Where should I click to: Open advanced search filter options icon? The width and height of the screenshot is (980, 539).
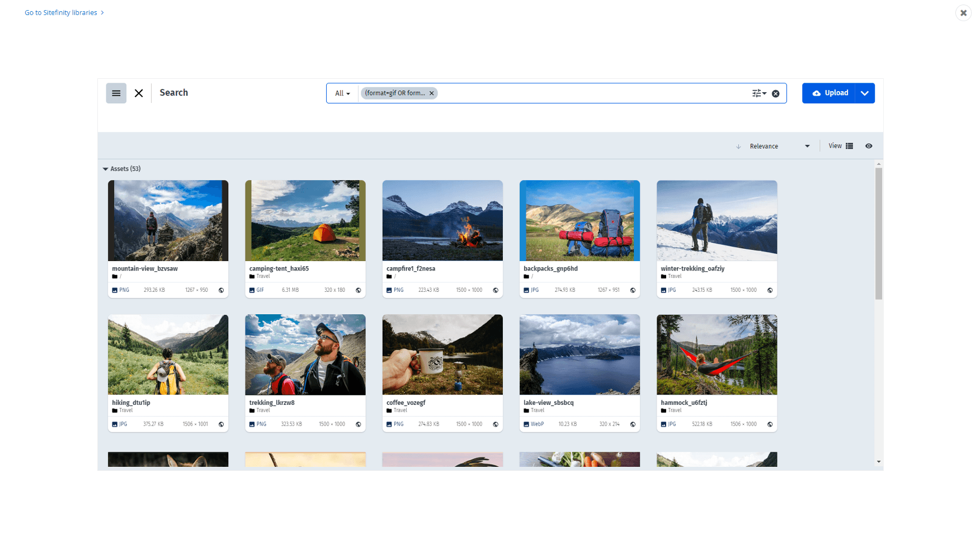coord(758,93)
